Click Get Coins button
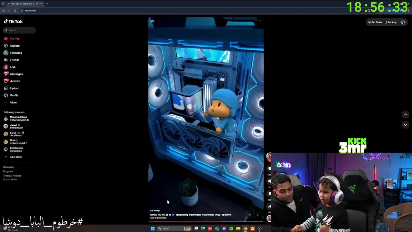The height and width of the screenshot is (232, 412). (x=375, y=22)
